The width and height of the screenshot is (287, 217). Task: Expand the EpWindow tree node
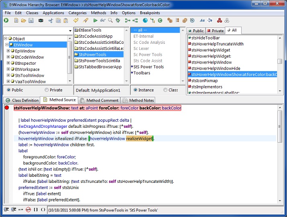click(x=8, y=51)
